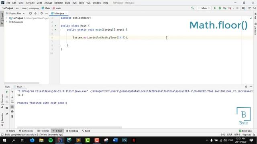Open the Event Log button
This screenshot has width=257, height=144.
click(245, 131)
